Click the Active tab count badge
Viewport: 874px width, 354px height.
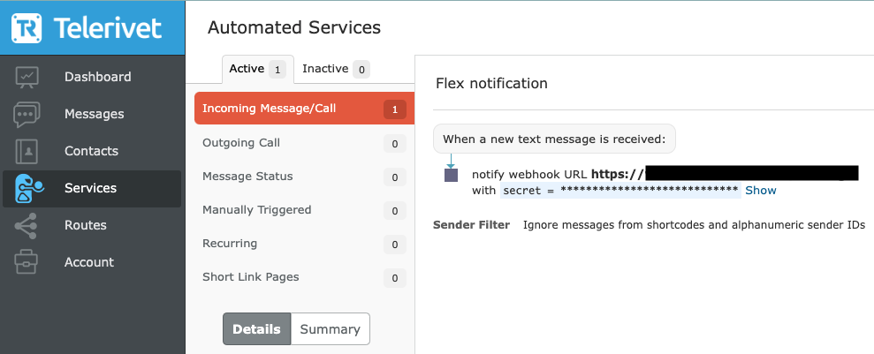(277, 70)
